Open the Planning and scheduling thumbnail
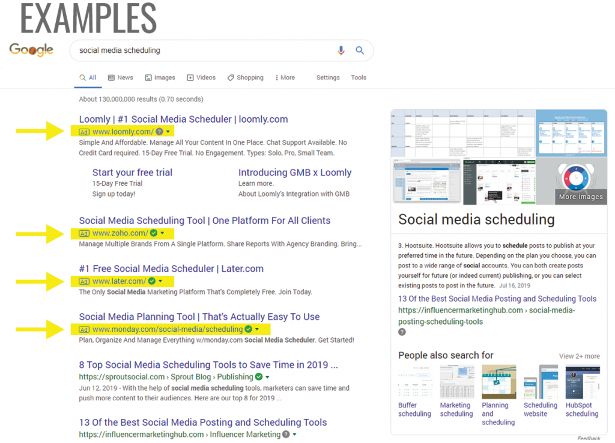Image resolution: width=615 pixels, height=443 pixels. pos(498,382)
